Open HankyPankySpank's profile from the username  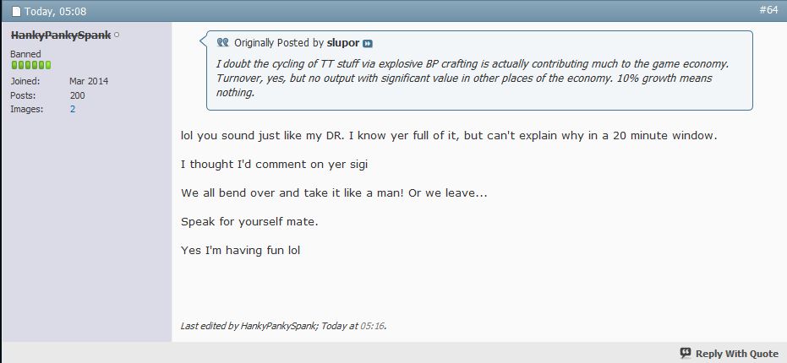[x=60, y=35]
